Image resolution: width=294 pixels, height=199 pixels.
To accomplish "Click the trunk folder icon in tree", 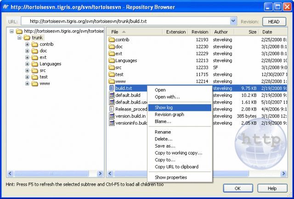I will [x=27, y=38].
